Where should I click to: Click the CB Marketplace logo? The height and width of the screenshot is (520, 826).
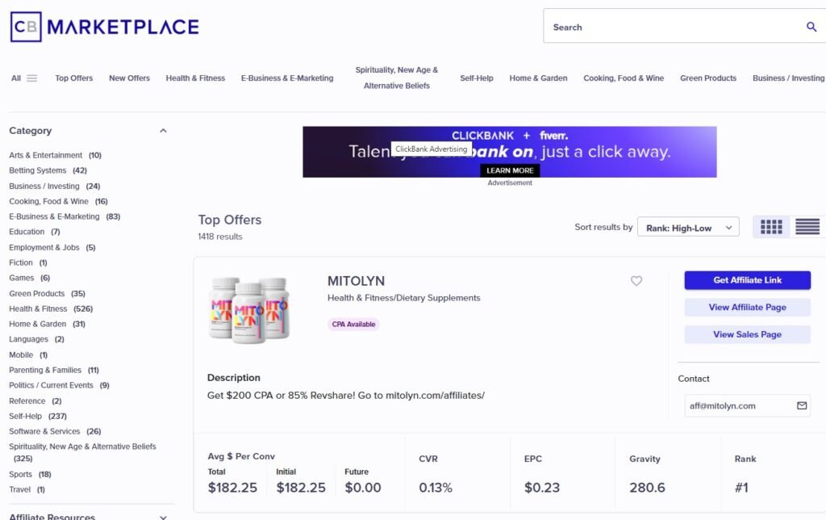tap(105, 27)
